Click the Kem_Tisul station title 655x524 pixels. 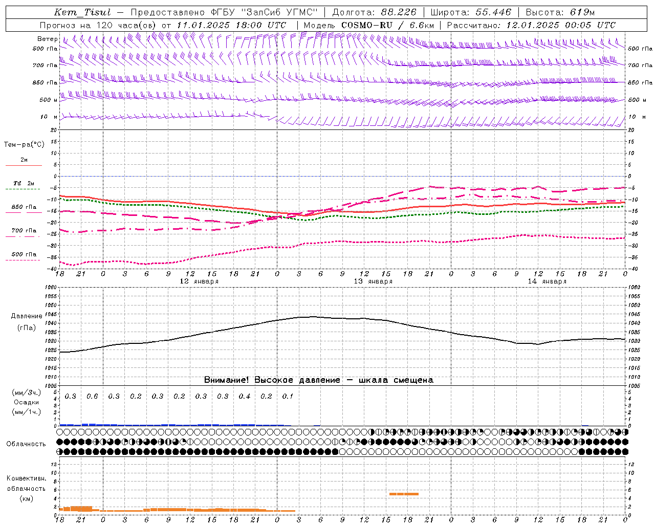[82, 12]
